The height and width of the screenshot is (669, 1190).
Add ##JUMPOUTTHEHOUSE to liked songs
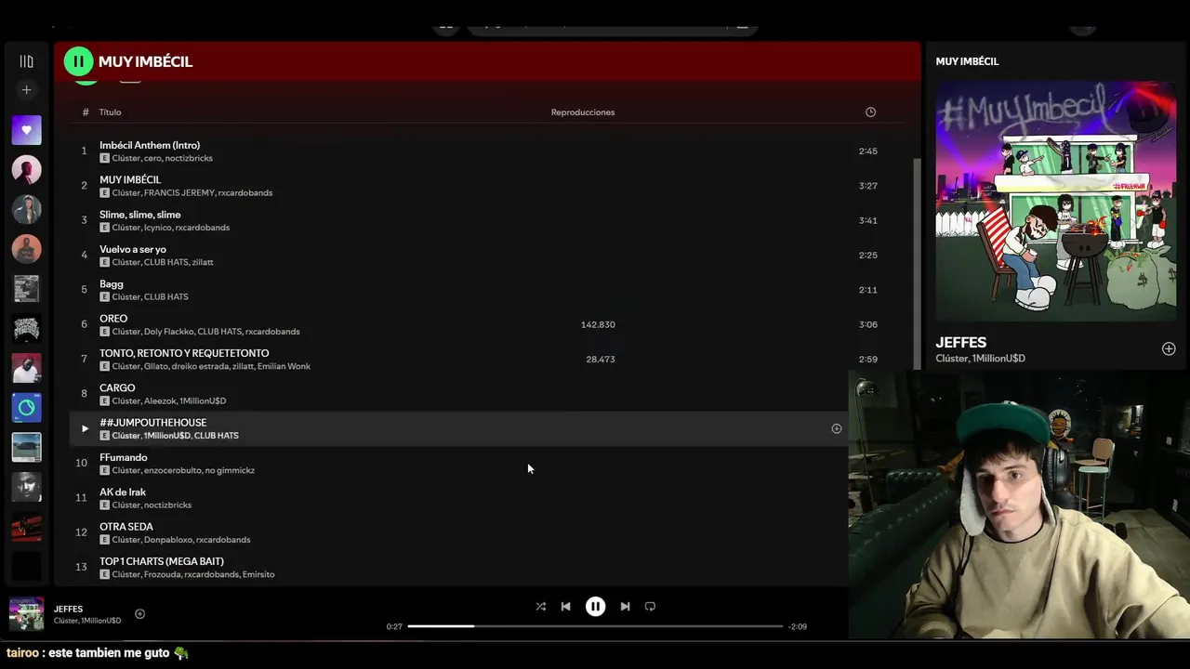836,428
